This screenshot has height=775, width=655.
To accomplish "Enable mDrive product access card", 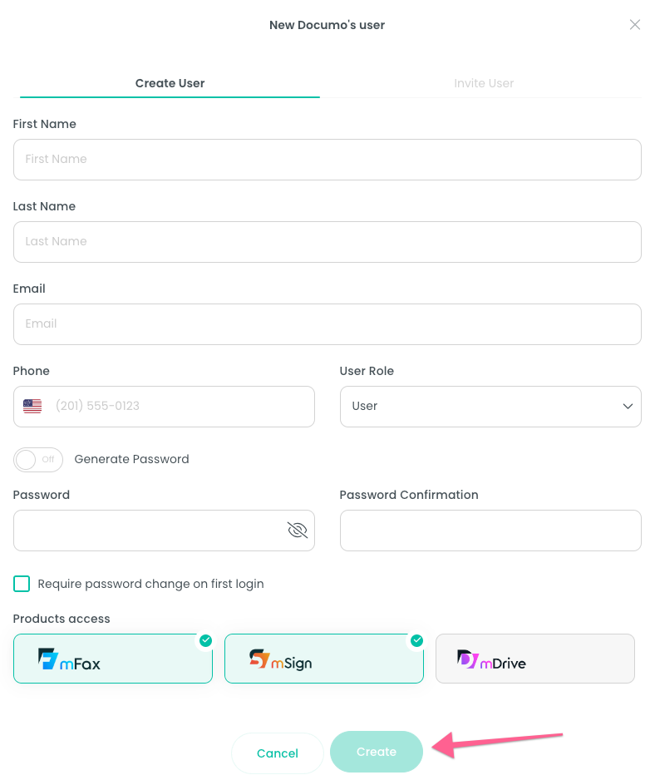I will point(535,659).
